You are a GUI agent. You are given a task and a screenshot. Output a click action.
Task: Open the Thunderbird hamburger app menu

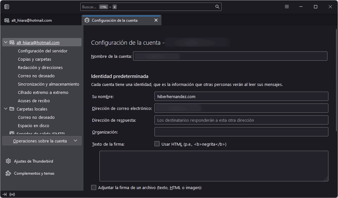coord(287,7)
